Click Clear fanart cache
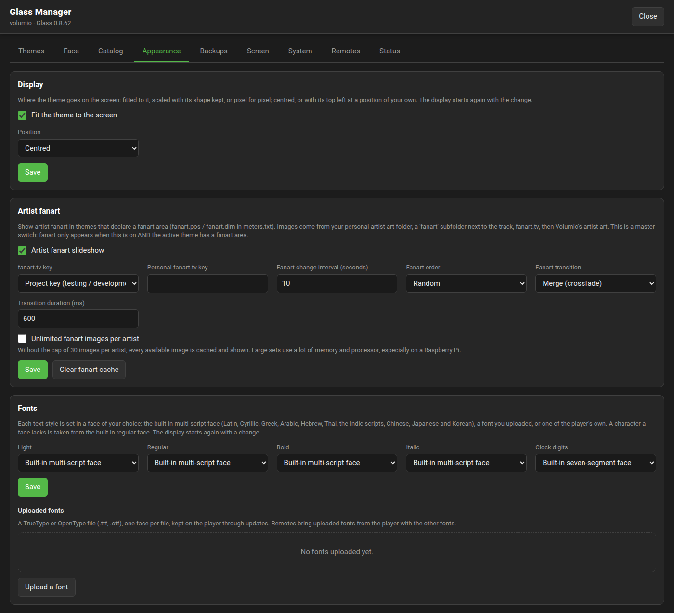The image size is (674, 613). pyautogui.click(x=89, y=370)
